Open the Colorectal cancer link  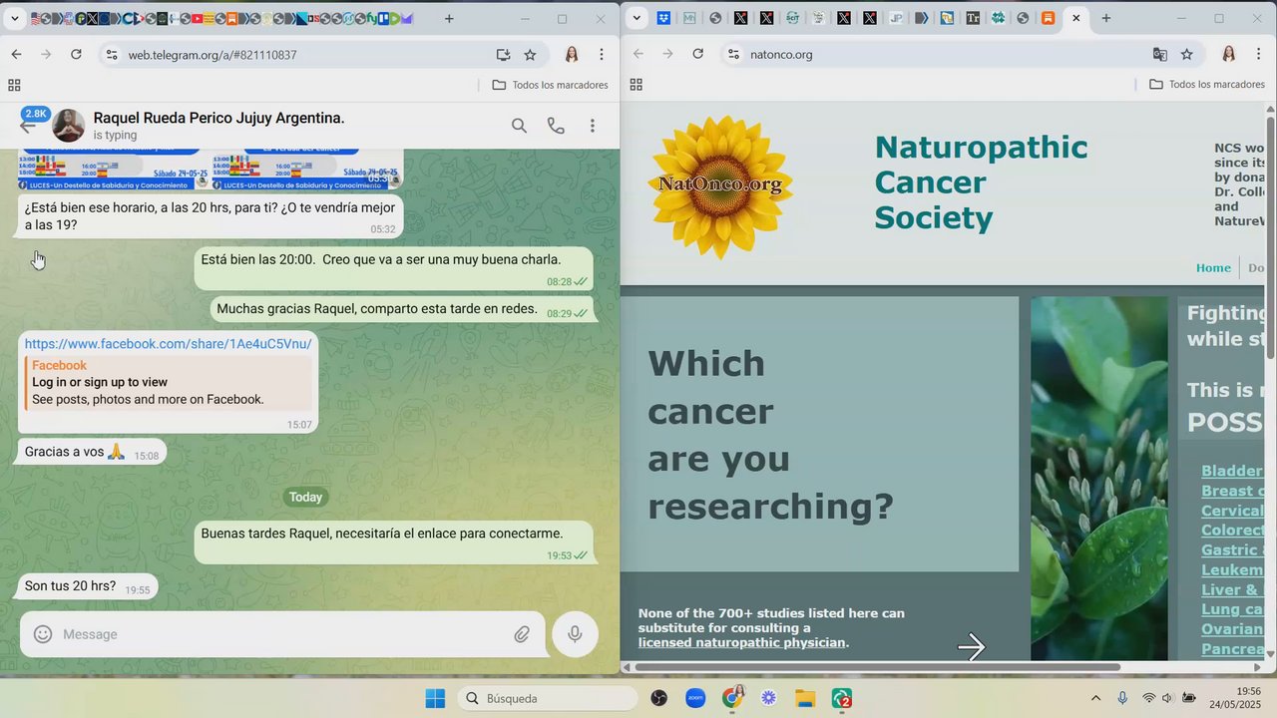(x=1233, y=531)
